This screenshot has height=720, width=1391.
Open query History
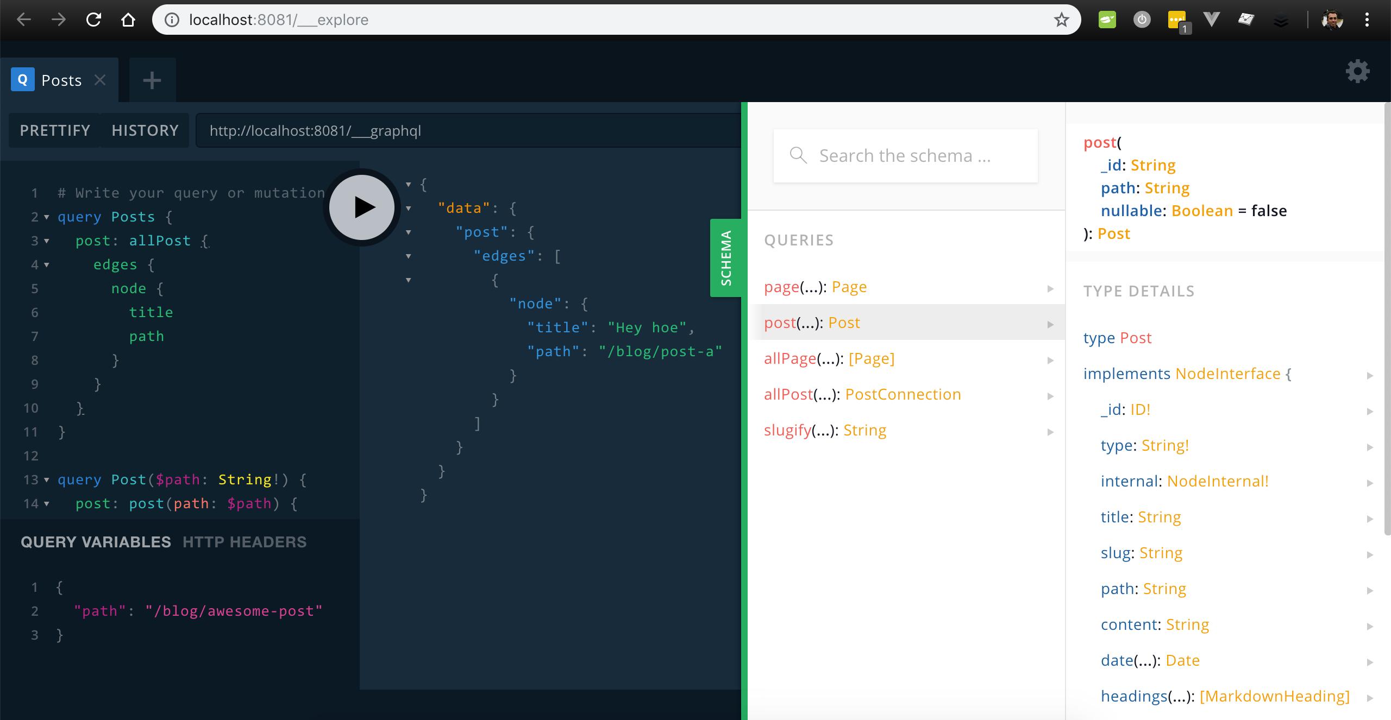(x=145, y=130)
